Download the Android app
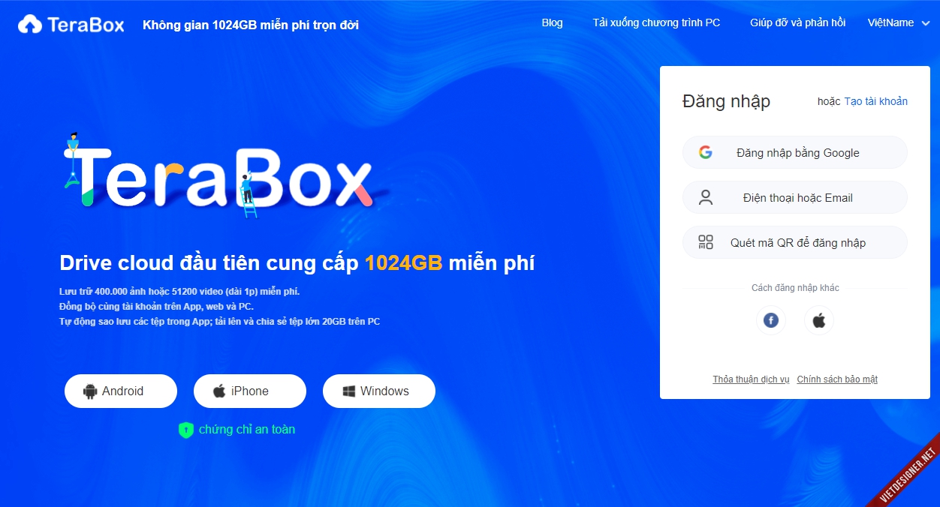940x507 pixels. pyautogui.click(x=121, y=391)
